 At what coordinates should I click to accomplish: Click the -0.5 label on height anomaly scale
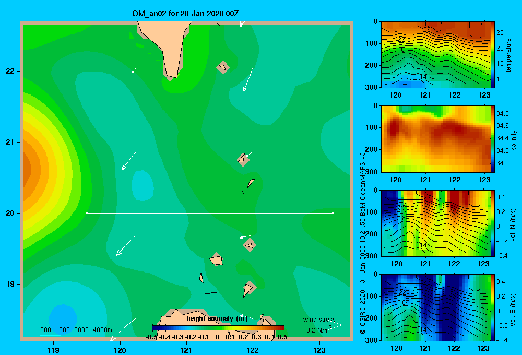[151, 337]
